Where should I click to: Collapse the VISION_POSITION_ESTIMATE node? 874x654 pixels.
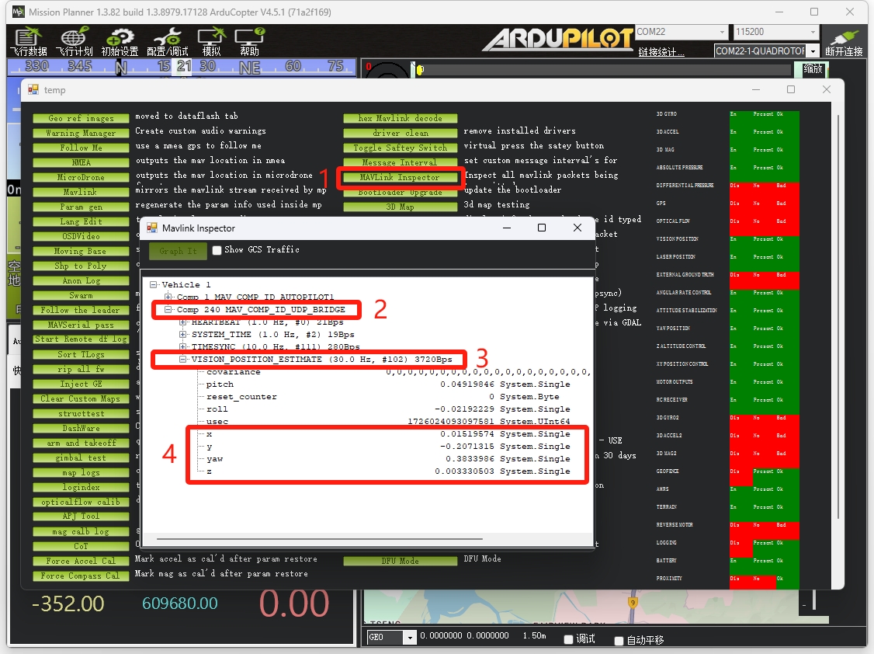tap(182, 359)
